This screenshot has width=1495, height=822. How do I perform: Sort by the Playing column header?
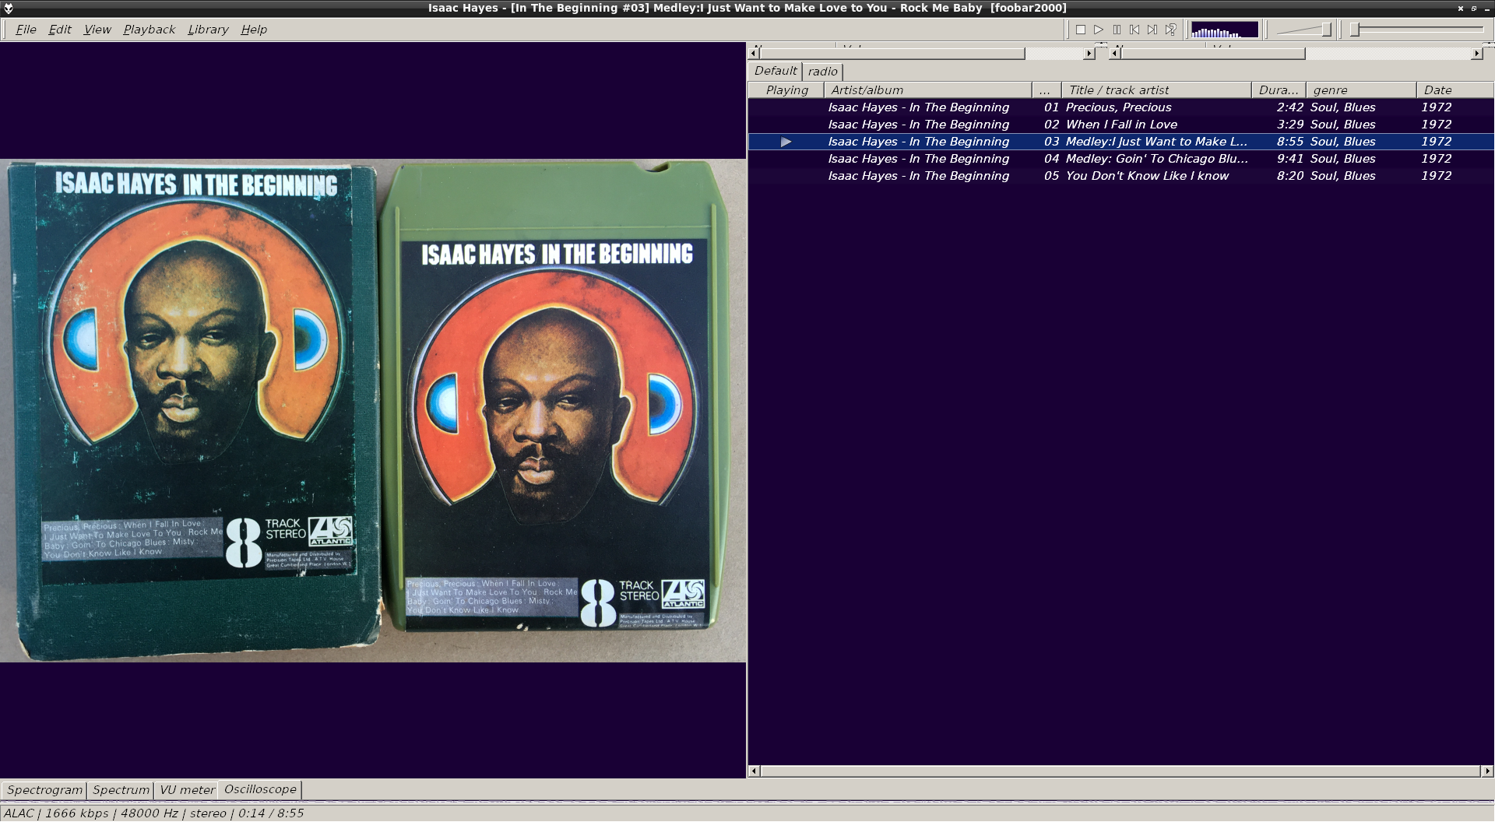tap(786, 90)
